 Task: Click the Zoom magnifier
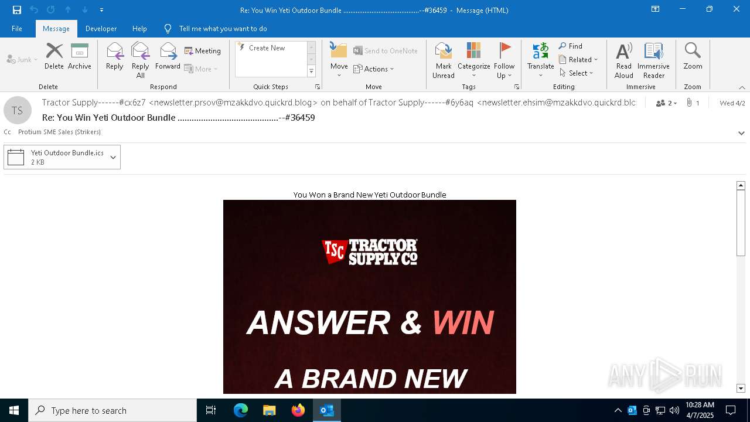pos(693,56)
